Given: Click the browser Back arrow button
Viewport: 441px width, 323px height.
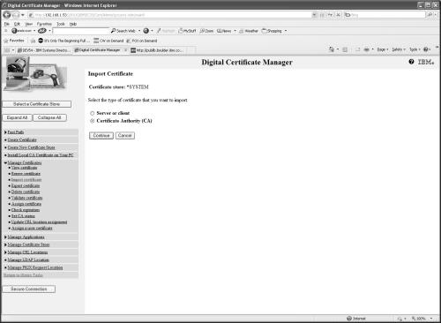Looking at the screenshot, I should coord(7,15).
